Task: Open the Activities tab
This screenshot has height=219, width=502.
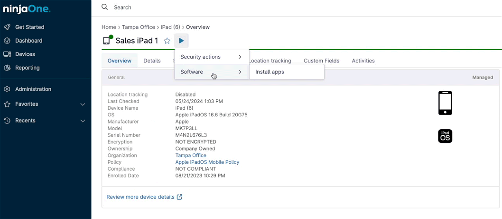Action: coord(363,61)
